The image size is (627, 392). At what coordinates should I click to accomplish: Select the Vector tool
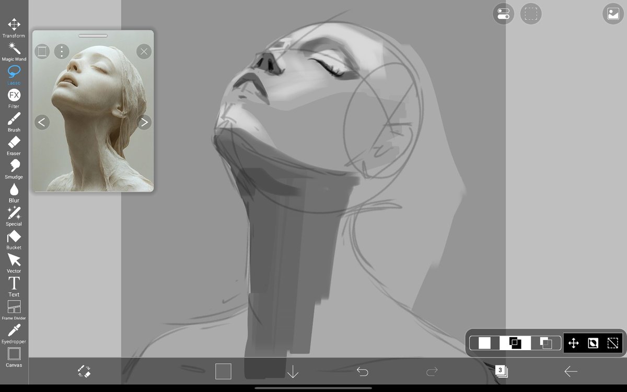(14, 263)
